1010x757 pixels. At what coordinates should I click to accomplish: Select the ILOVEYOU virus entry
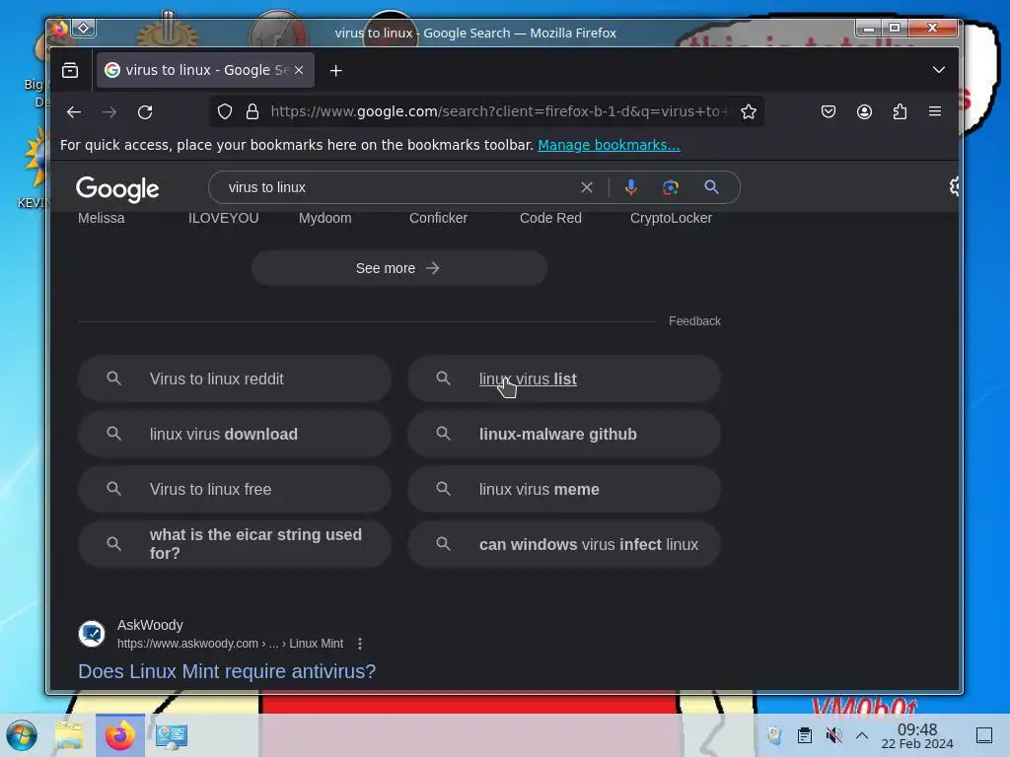tap(223, 218)
